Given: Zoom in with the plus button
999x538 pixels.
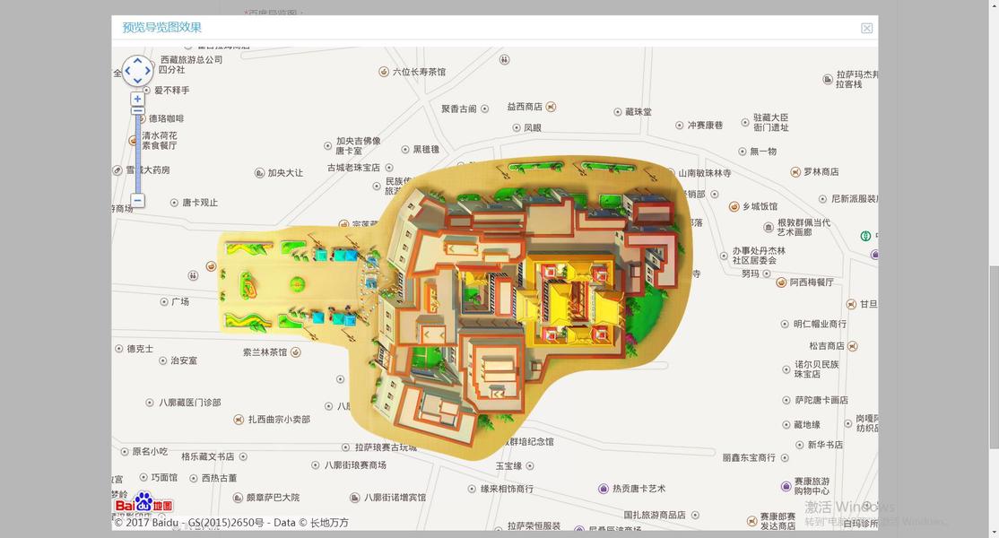Looking at the screenshot, I should 137,99.
